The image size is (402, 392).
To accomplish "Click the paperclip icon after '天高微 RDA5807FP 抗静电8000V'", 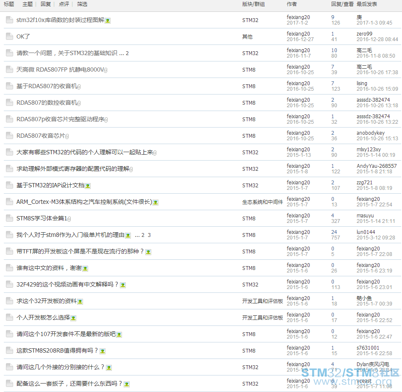I will point(106,70).
